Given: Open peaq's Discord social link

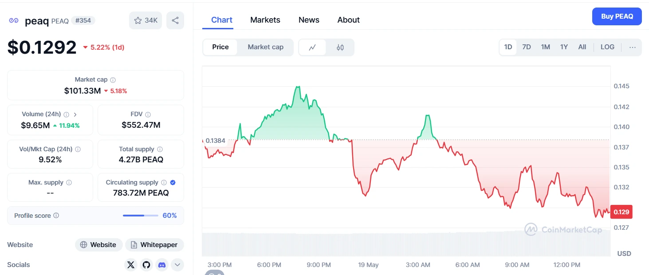Looking at the screenshot, I should click(x=162, y=265).
